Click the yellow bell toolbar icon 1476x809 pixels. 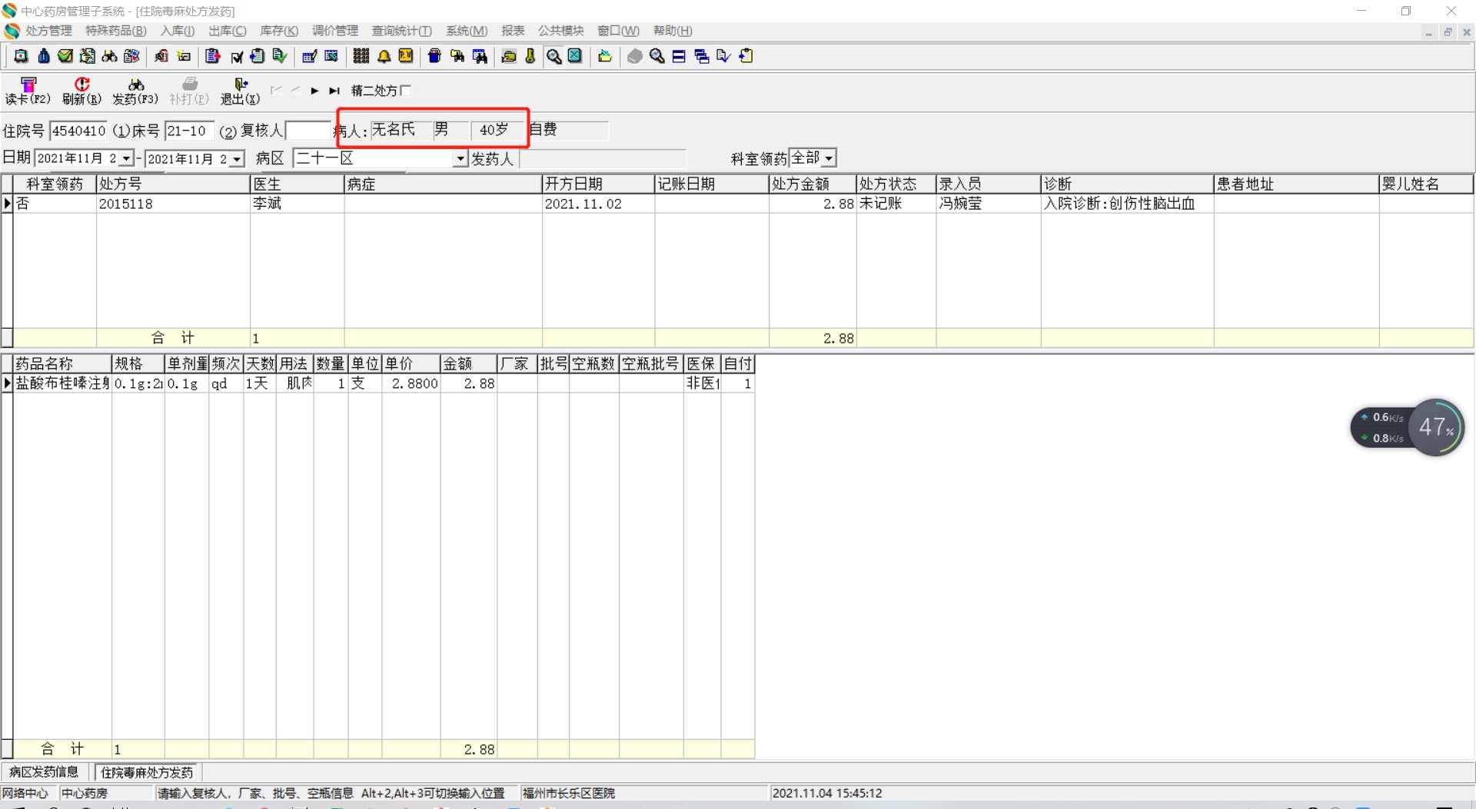(x=384, y=56)
